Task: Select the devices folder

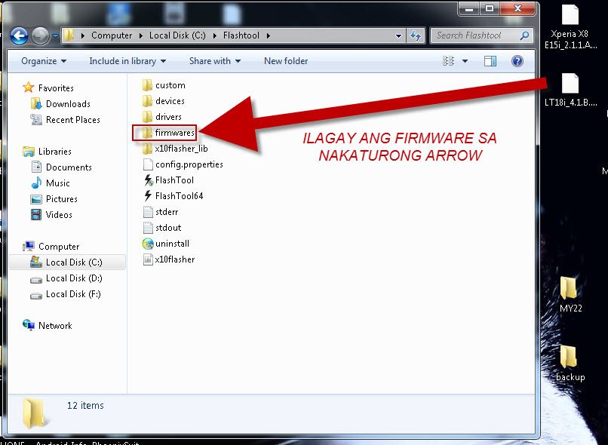Action: (x=163, y=101)
